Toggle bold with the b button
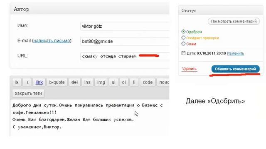Screen dimensions: 266x149 tap(17, 82)
